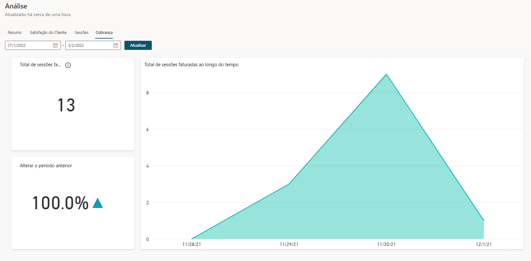Click the info icon beside Total de sessões
Image resolution: width=531 pixels, height=261 pixels.
[x=68, y=65]
